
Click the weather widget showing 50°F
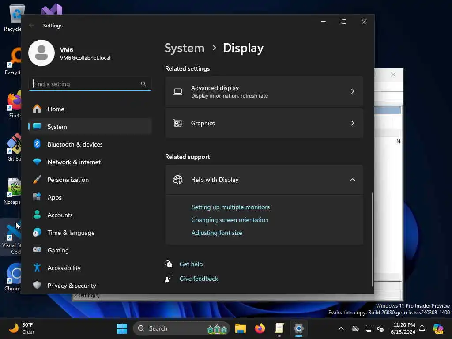point(21,328)
